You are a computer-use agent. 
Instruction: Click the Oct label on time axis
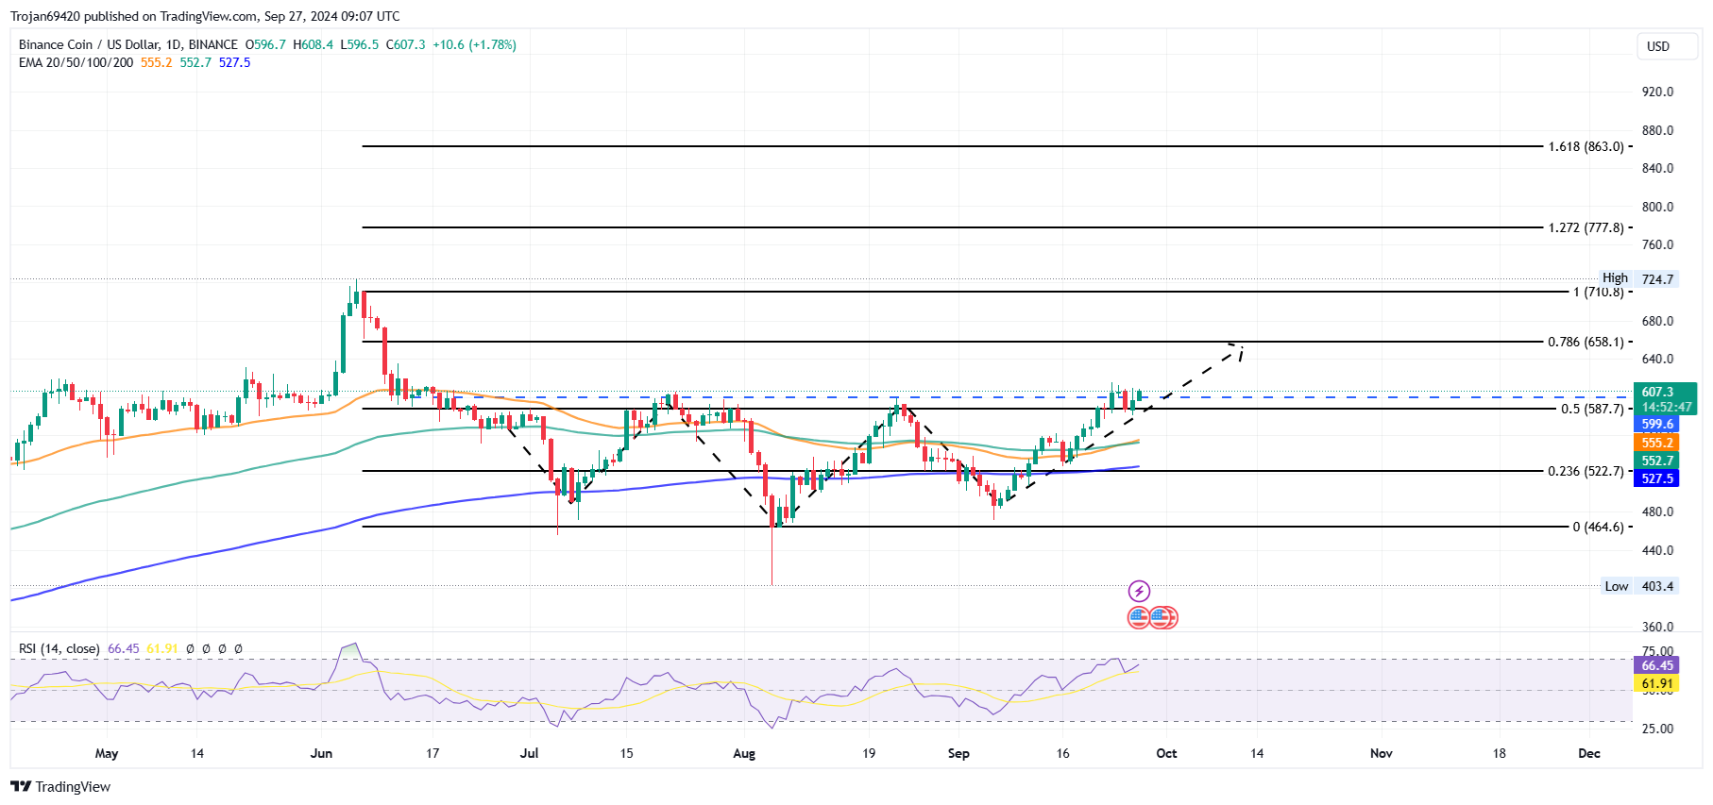coord(1166,753)
